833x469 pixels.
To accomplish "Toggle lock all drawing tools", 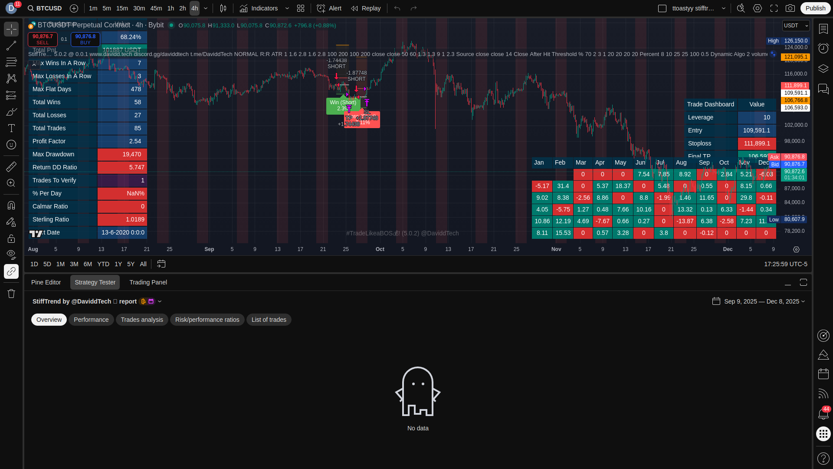I will coord(11,238).
